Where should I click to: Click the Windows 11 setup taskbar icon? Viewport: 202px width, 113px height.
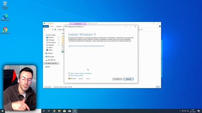tap(75, 111)
